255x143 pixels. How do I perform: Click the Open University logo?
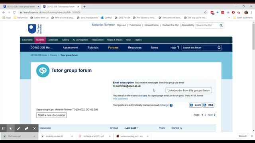coord(35,29)
